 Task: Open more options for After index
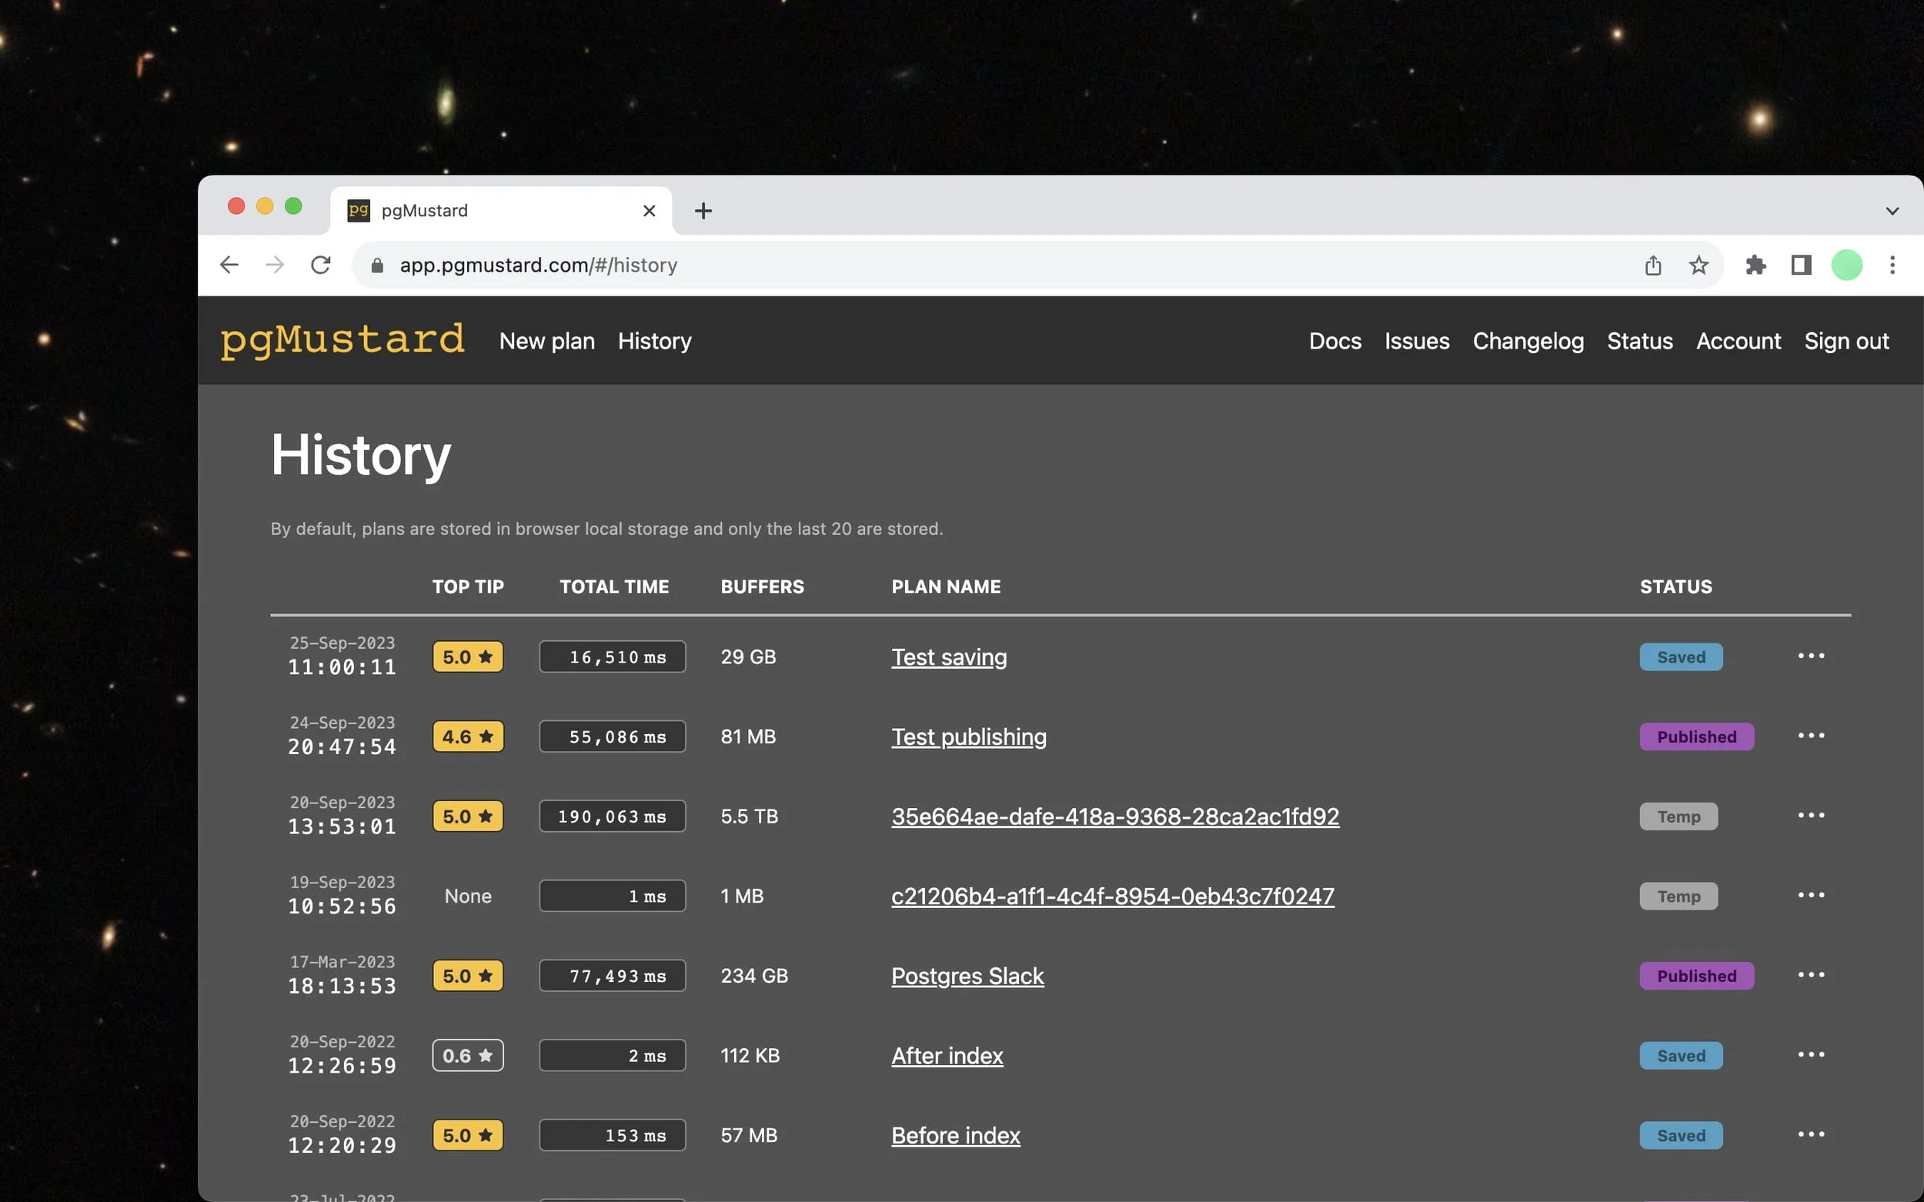1810,1054
